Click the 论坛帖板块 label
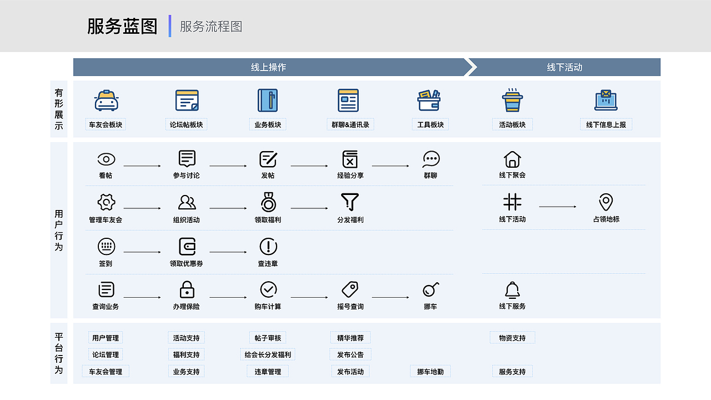This screenshot has height=400, width=711. (187, 124)
